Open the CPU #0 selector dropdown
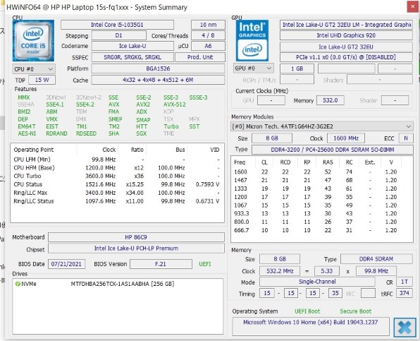The width and height of the screenshot is (420, 341). (34, 69)
